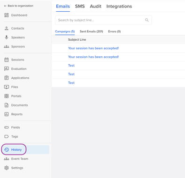
Task: Open second 'Your session has been accepted!' campaign
Action: [x=93, y=57]
